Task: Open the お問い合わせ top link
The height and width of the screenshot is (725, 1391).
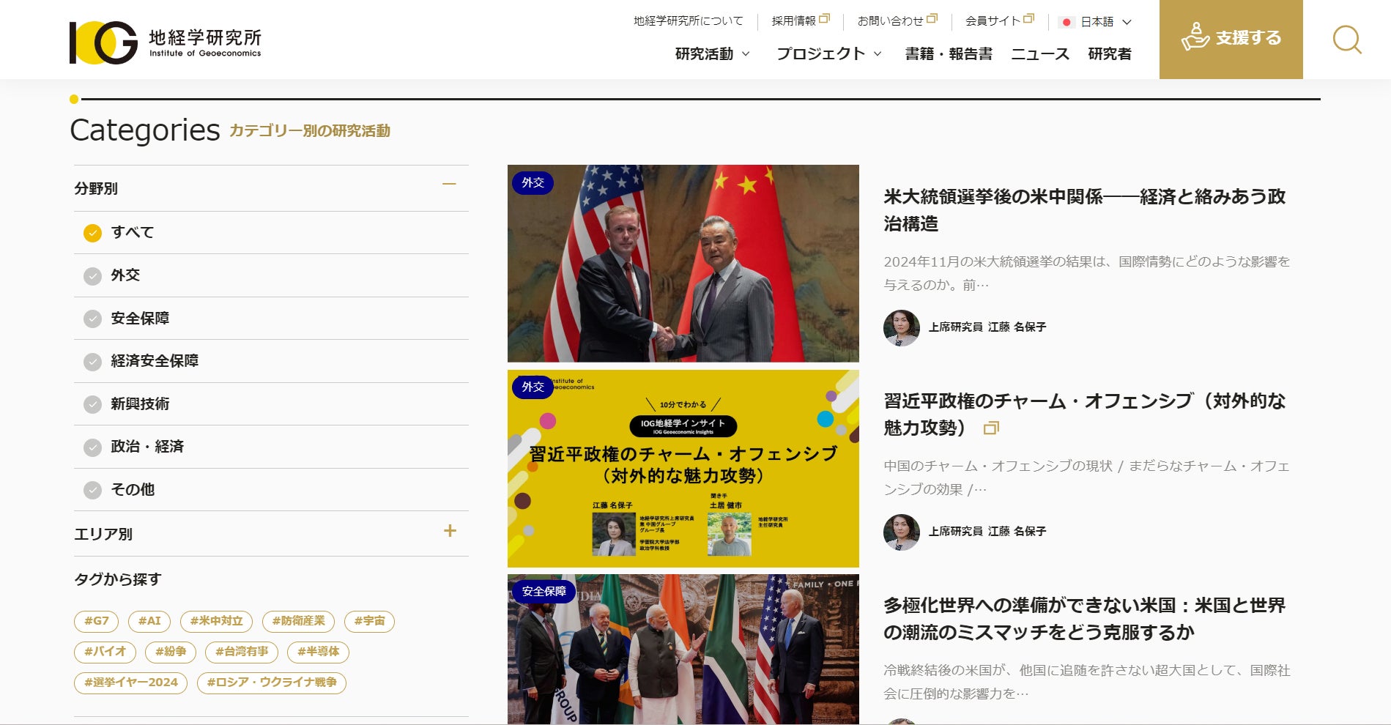Action: (891, 21)
